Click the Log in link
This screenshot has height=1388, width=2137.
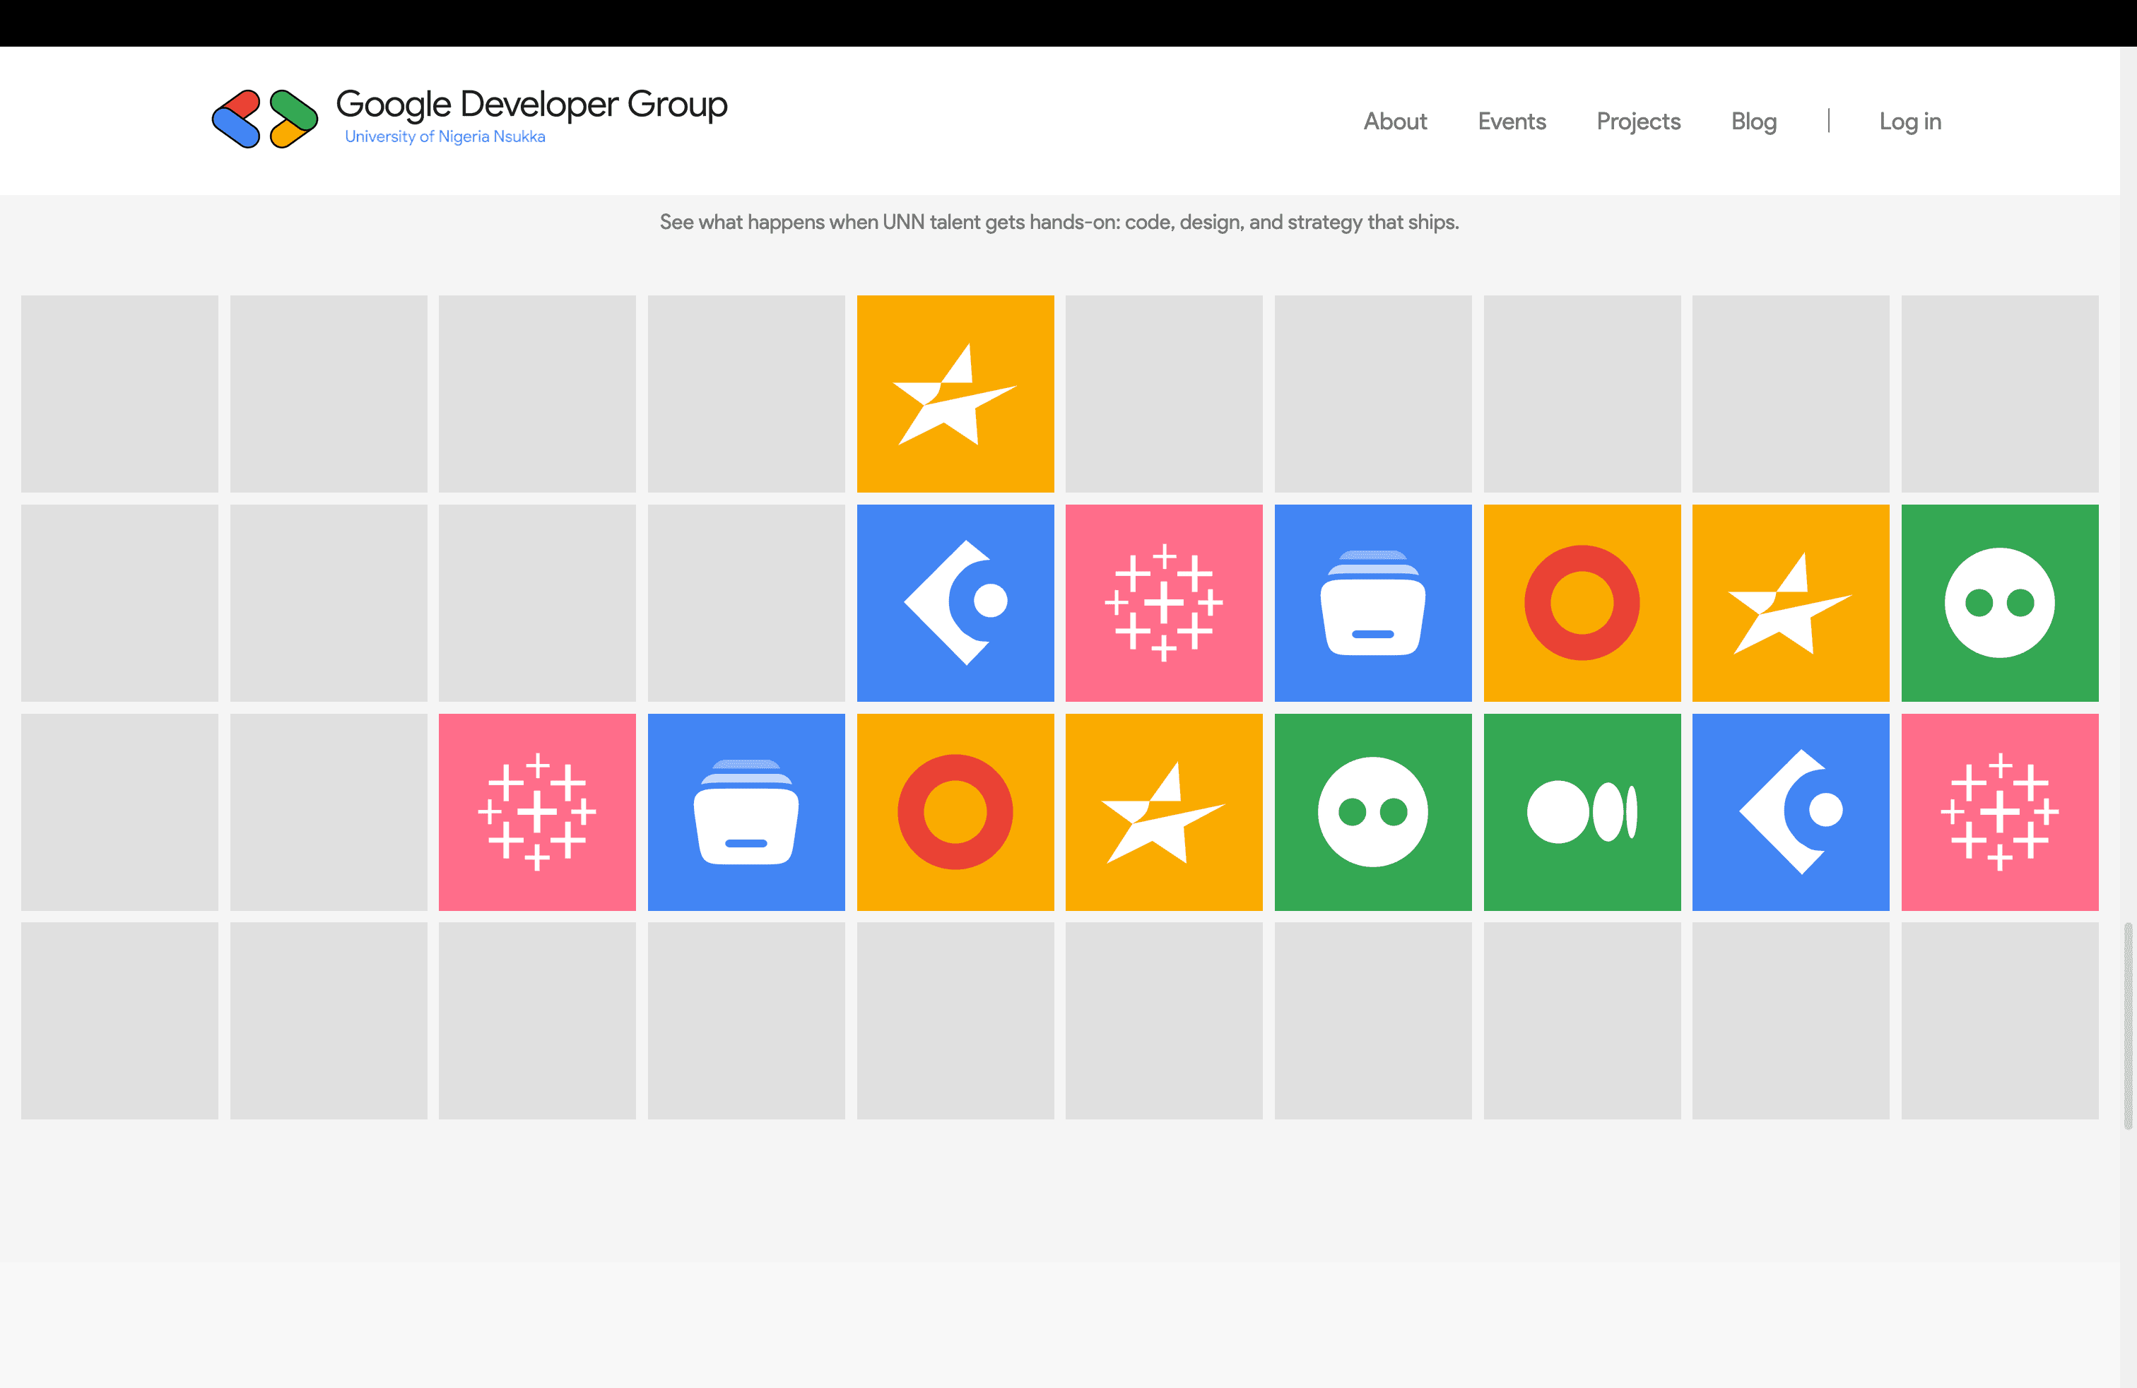pos(1910,122)
